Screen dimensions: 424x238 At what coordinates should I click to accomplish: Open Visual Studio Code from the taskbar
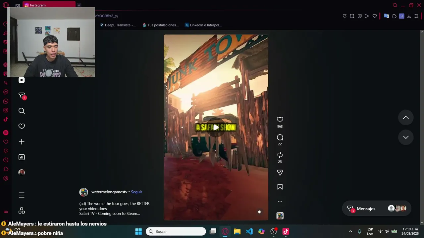point(249,231)
